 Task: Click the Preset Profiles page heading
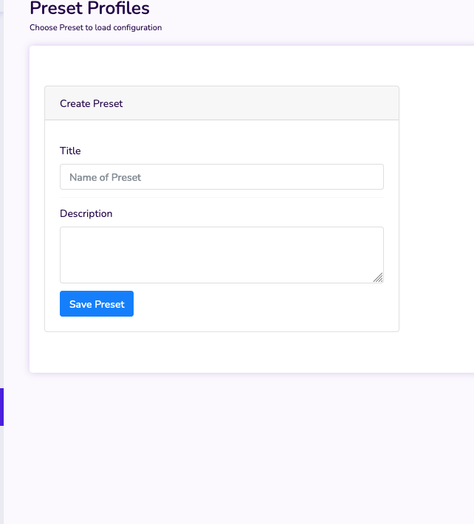(89, 8)
